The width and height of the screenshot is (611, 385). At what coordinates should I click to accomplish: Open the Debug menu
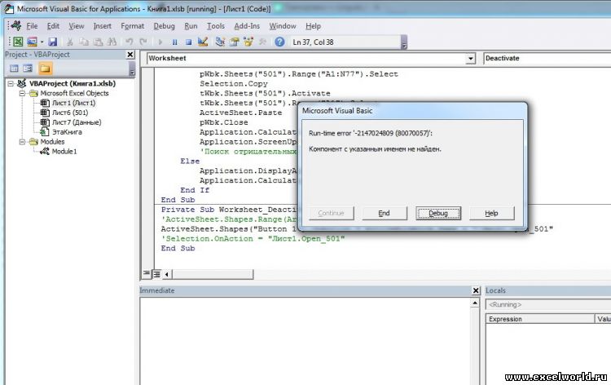click(164, 25)
